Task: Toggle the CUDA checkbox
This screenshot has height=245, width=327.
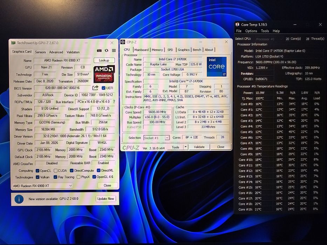Action: pyautogui.click(x=55, y=171)
